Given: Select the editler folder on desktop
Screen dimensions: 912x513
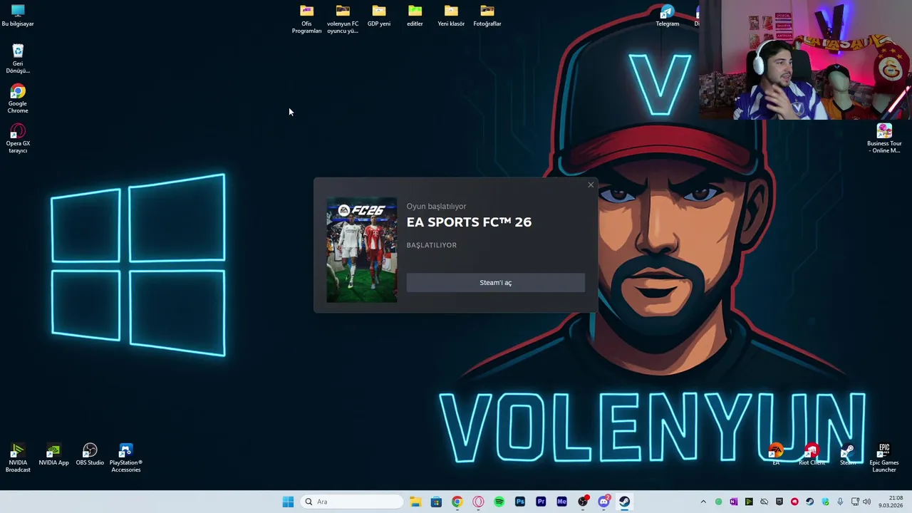Looking at the screenshot, I should 415,16.
